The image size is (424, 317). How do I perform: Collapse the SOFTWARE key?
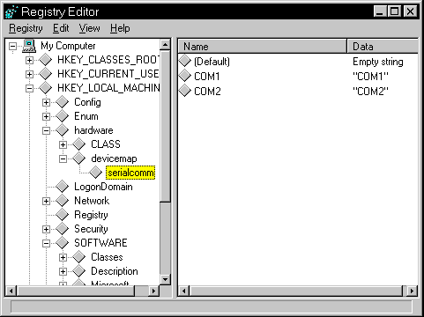tap(46, 243)
